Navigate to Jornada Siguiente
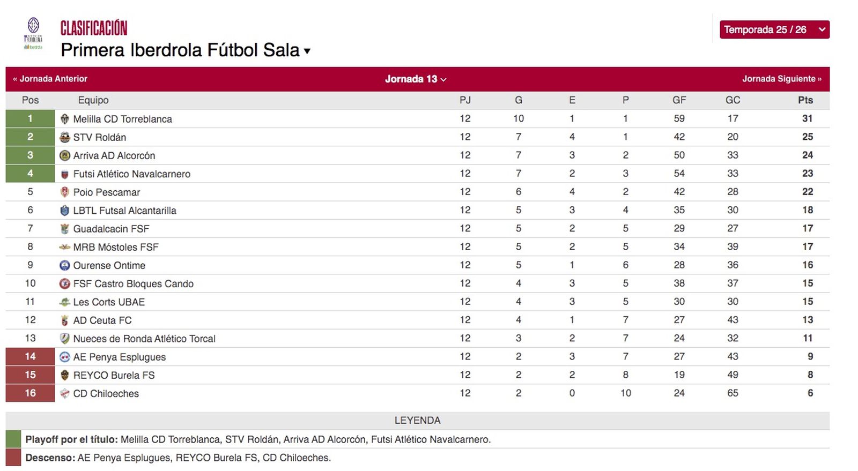858x471 pixels. (781, 79)
